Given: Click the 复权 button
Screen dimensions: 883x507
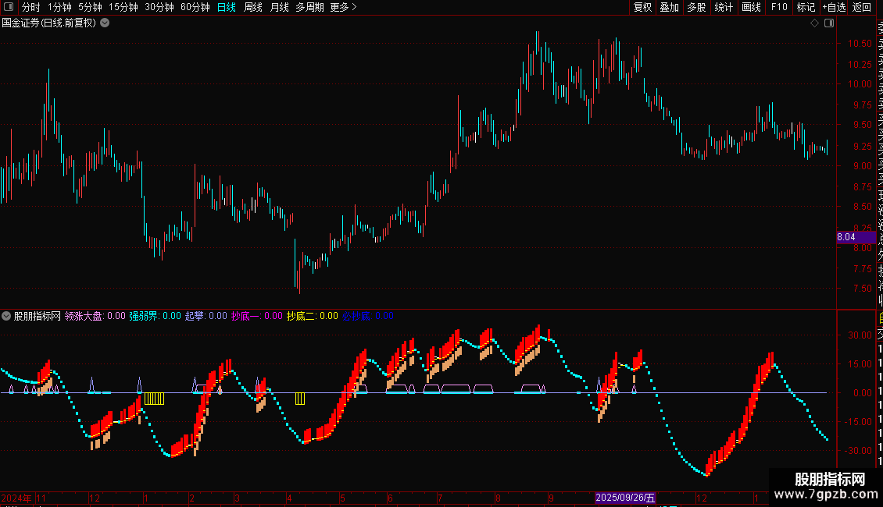Looking at the screenshot, I should pos(642,7).
